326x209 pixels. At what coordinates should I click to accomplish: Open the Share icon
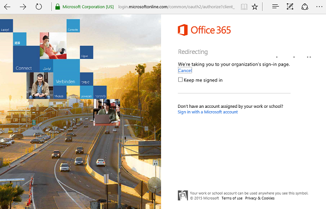tap(304, 7)
